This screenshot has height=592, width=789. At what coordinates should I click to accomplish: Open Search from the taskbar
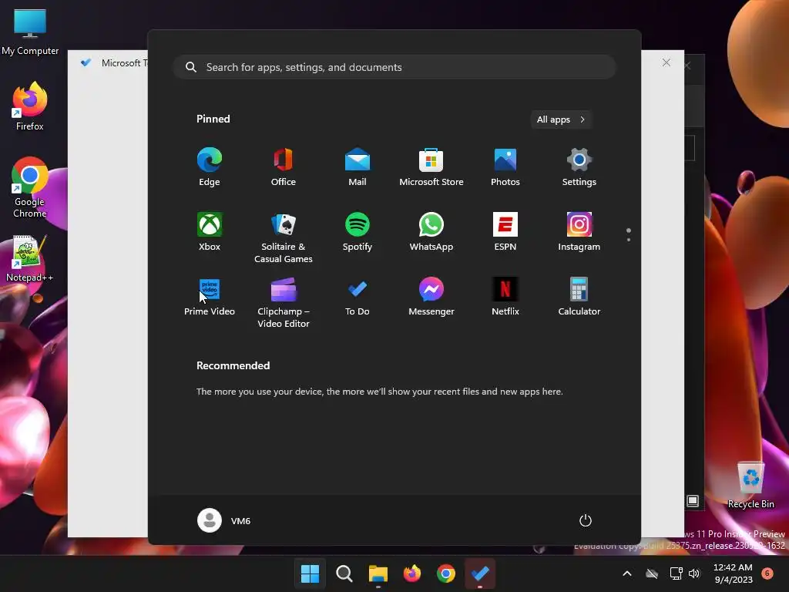click(x=344, y=573)
